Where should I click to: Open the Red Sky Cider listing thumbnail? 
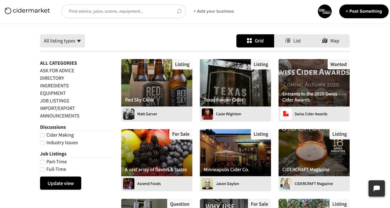(x=157, y=83)
